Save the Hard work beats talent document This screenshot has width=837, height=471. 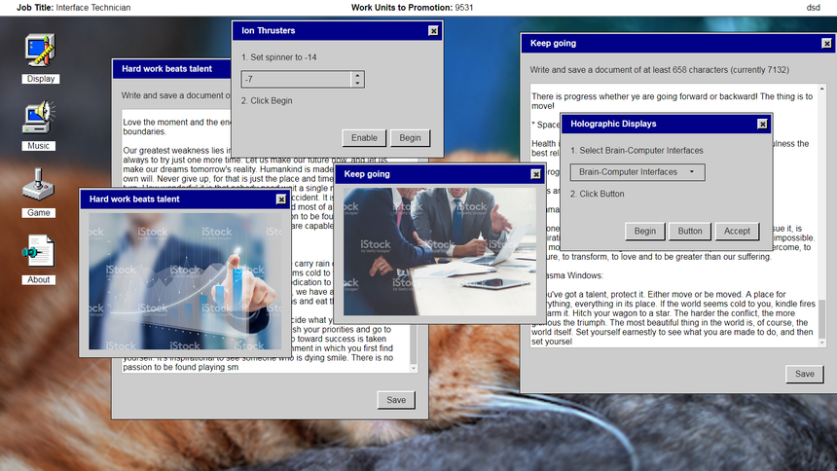(x=396, y=400)
